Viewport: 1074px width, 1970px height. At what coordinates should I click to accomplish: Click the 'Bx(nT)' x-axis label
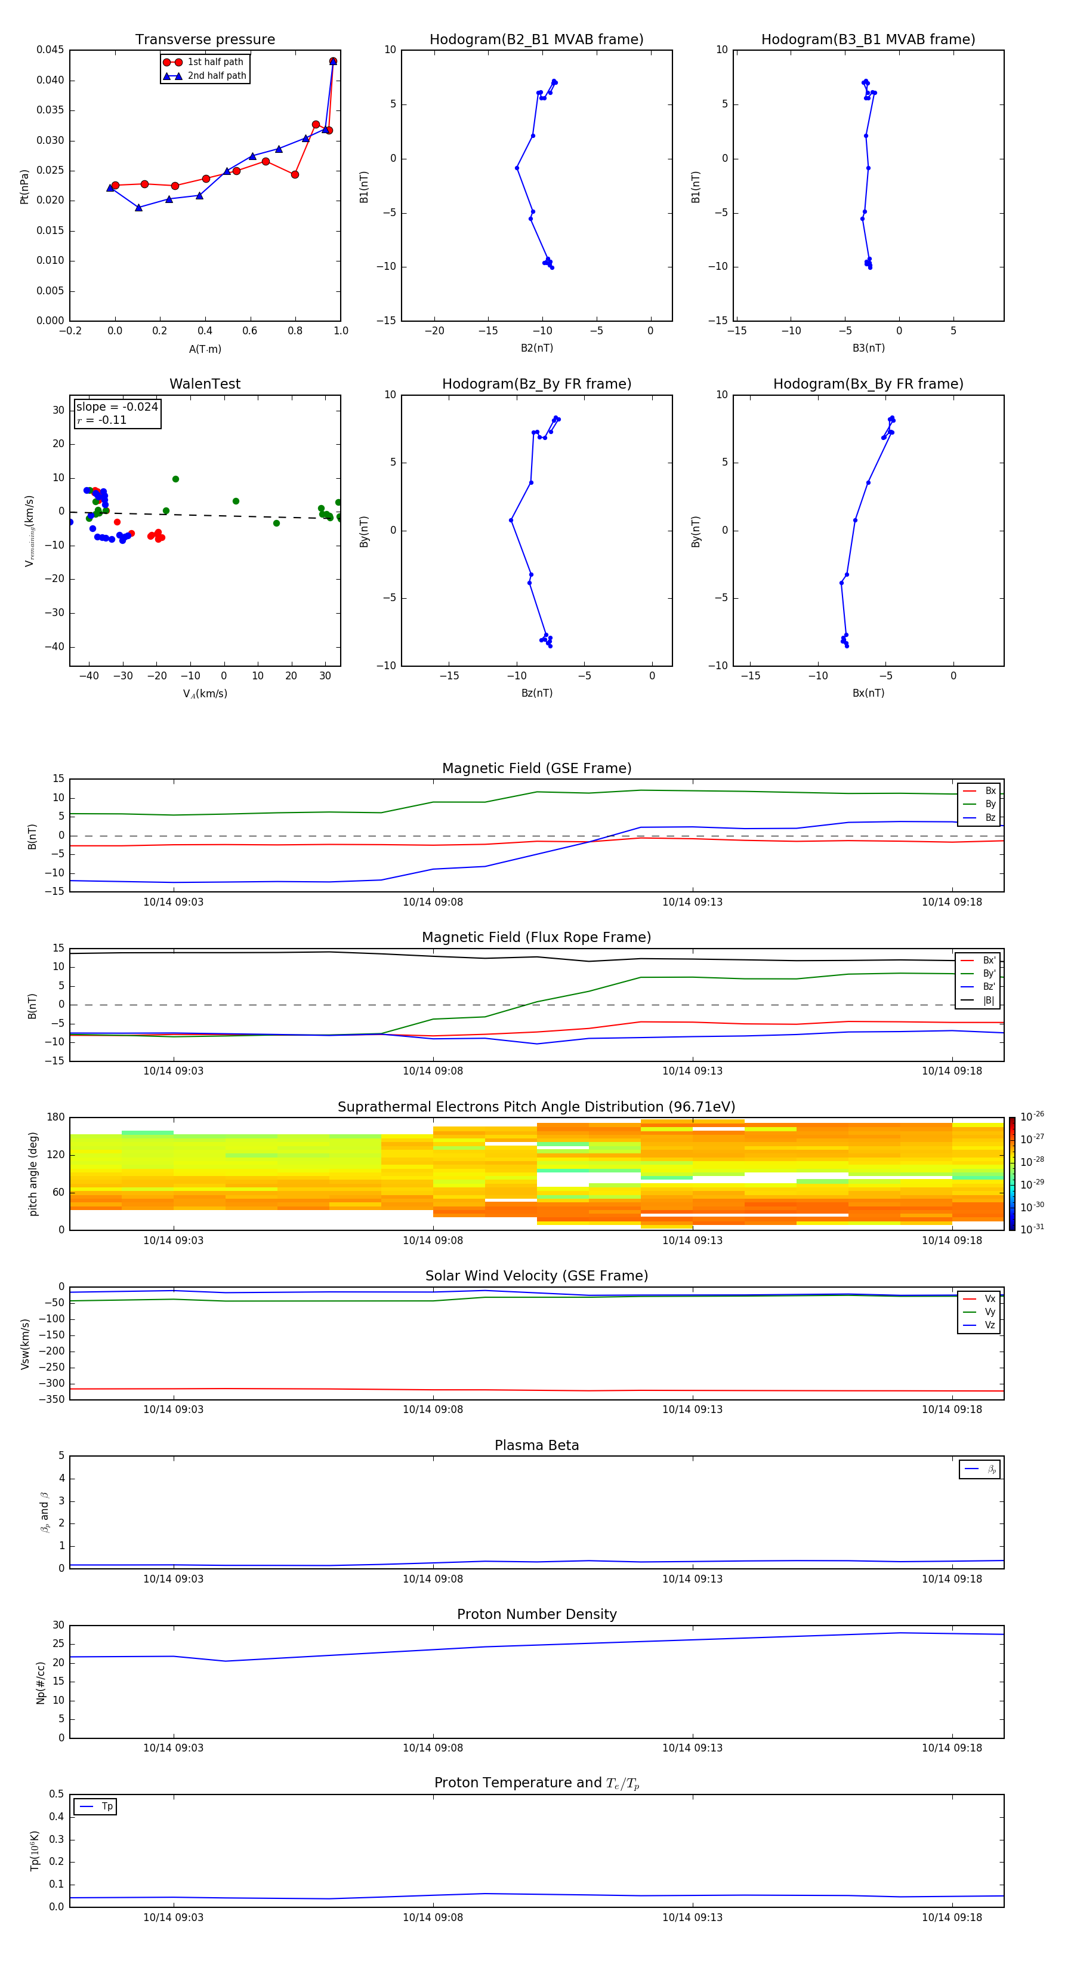coord(868,693)
